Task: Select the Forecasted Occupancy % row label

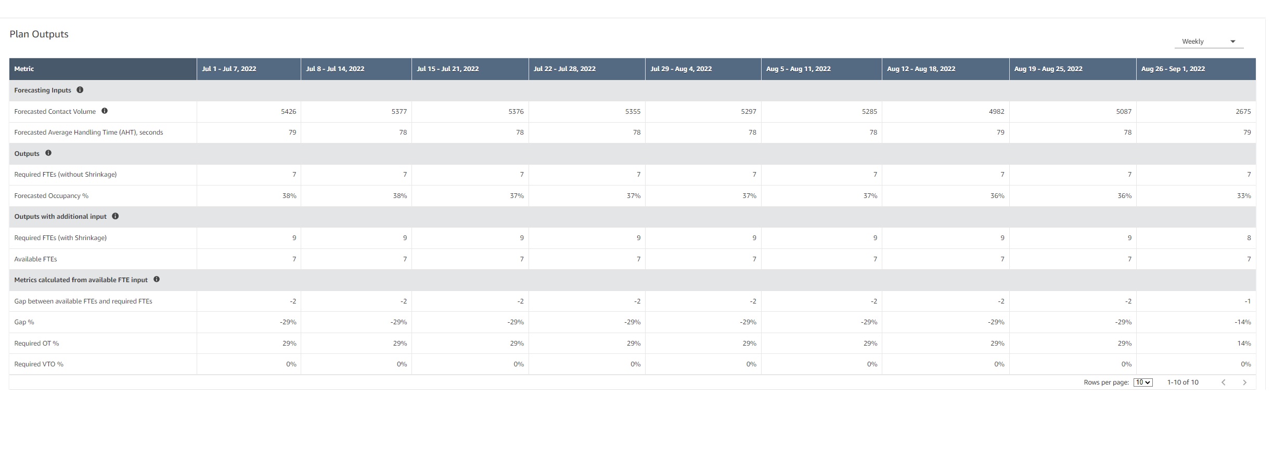Action: pos(52,195)
